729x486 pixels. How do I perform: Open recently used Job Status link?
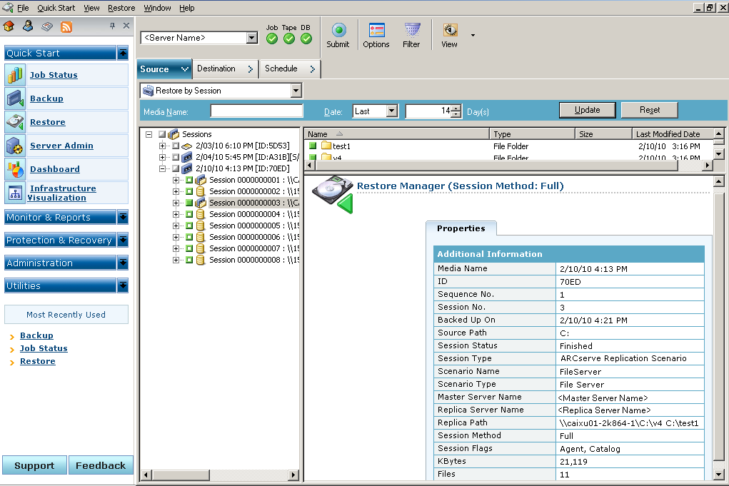[x=44, y=348]
